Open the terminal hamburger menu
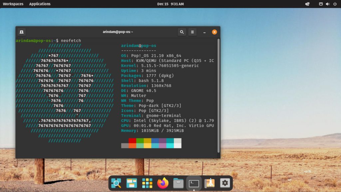 [192, 32]
